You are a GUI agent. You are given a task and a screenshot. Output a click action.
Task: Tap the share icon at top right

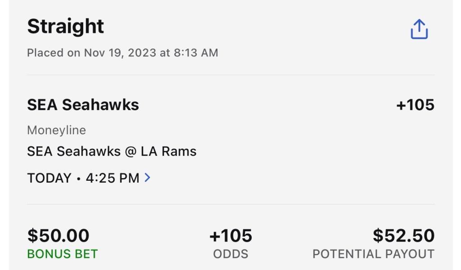(x=419, y=29)
